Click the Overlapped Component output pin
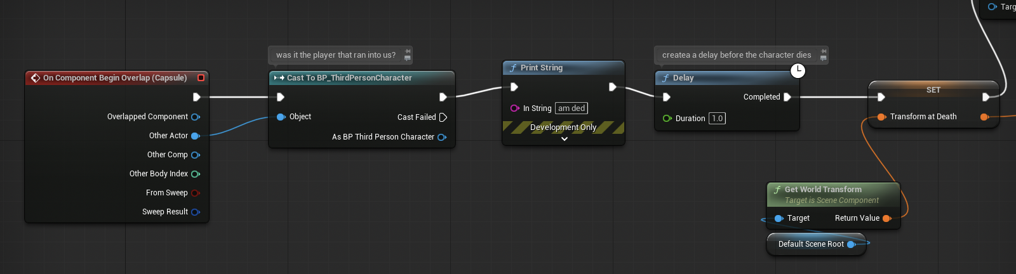Viewport: 1016px width, 274px height. click(x=196, y=117)
